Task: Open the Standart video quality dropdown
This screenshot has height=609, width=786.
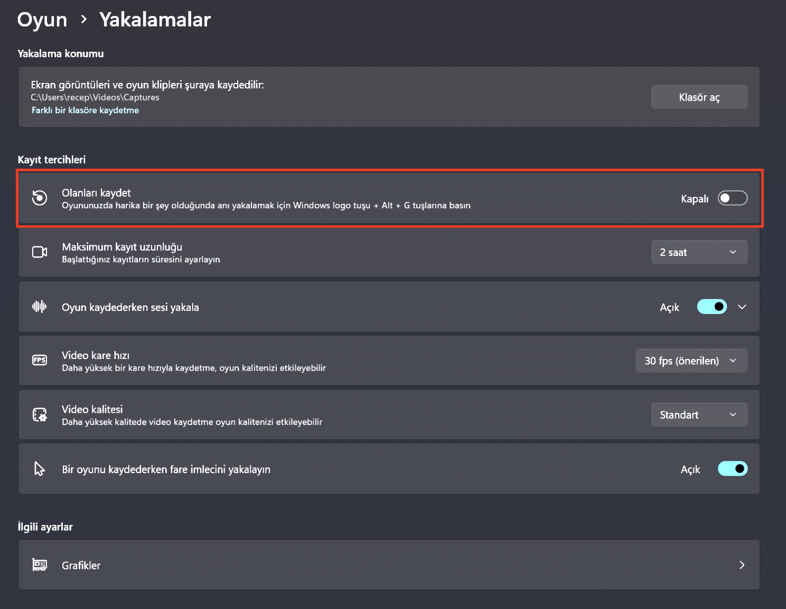Action: 699,414
